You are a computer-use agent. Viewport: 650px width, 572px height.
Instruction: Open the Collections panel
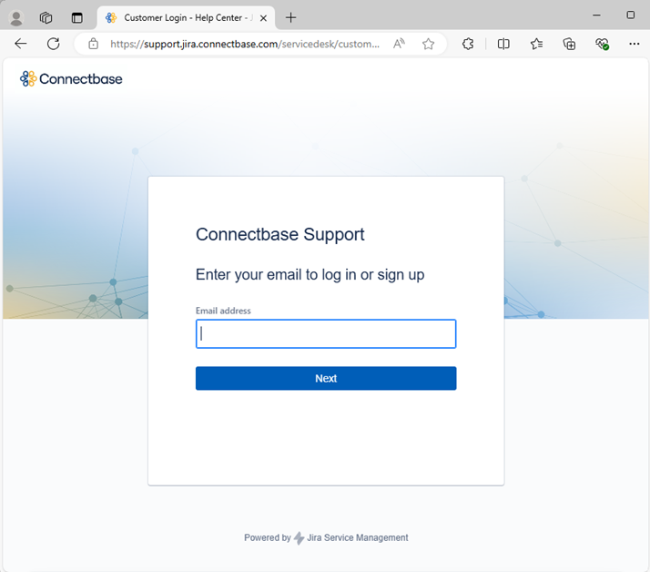(569, 44)
